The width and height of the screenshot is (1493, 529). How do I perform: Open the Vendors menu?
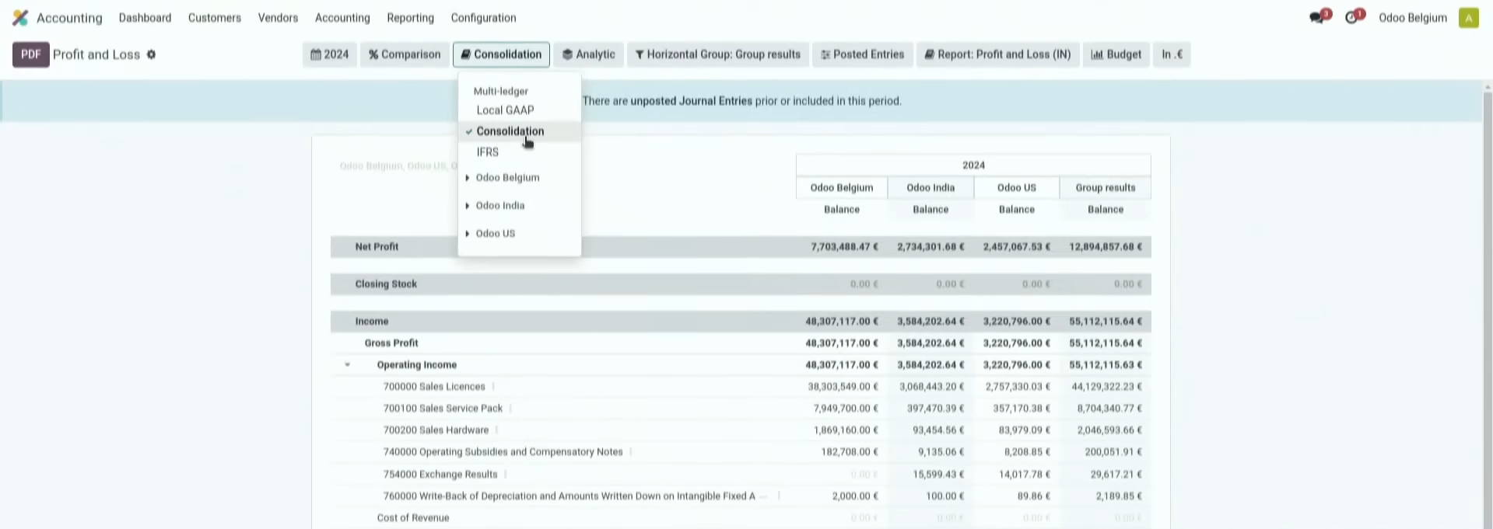pos(278,18)
